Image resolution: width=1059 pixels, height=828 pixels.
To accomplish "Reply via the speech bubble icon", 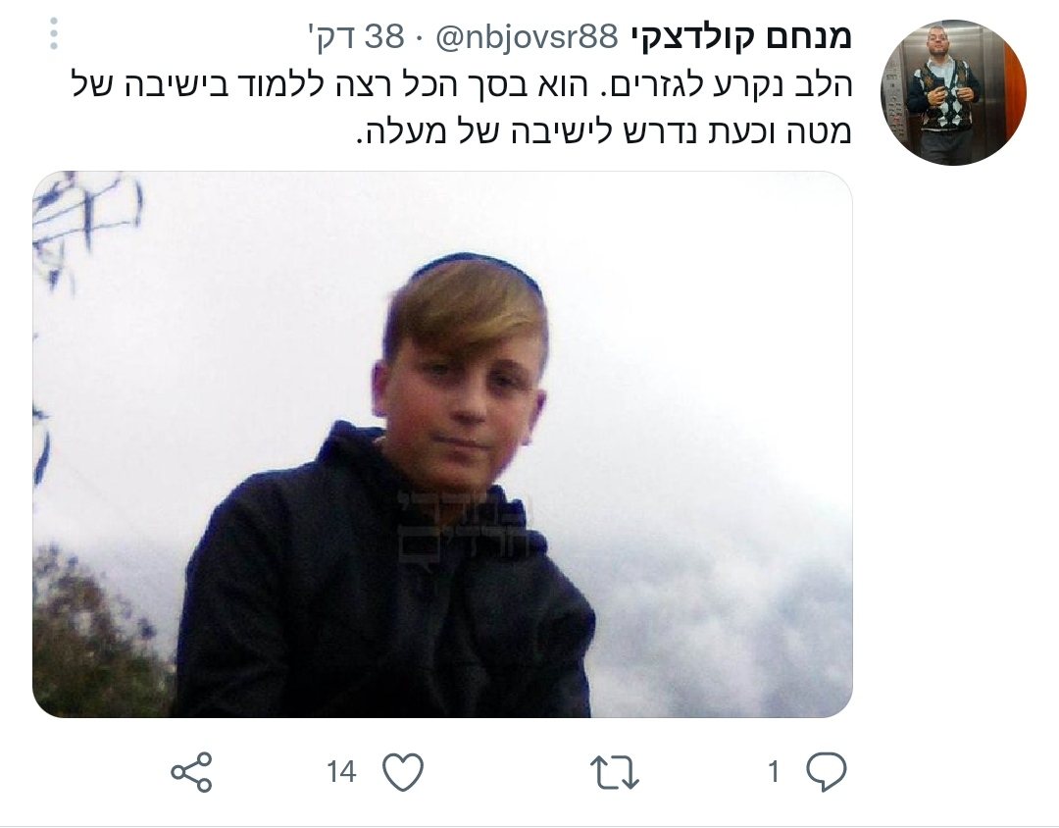I will [826, 771].
